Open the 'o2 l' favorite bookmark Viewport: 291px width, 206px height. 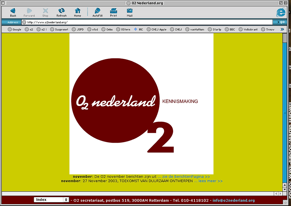(42, 29)
